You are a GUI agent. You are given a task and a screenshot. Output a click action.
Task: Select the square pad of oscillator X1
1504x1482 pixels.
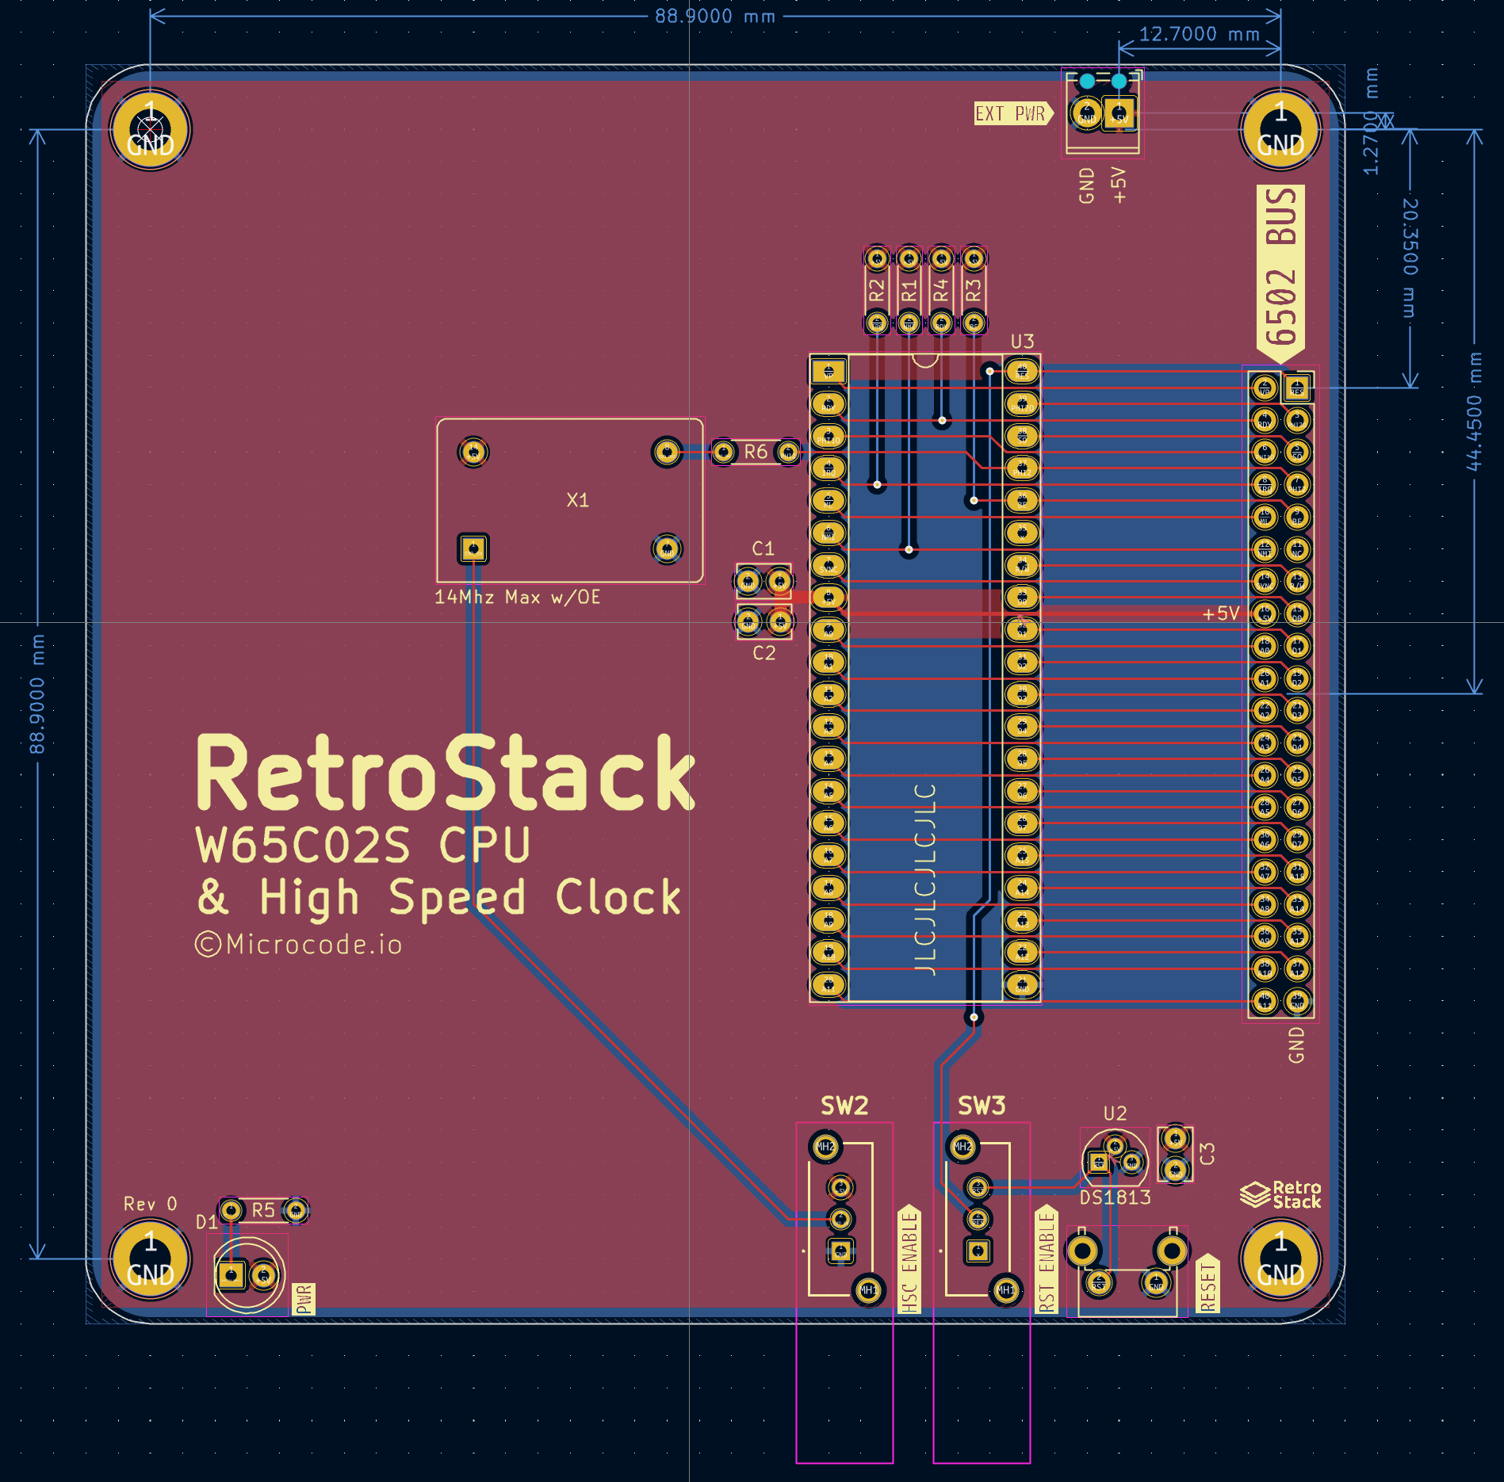[473, 548]
